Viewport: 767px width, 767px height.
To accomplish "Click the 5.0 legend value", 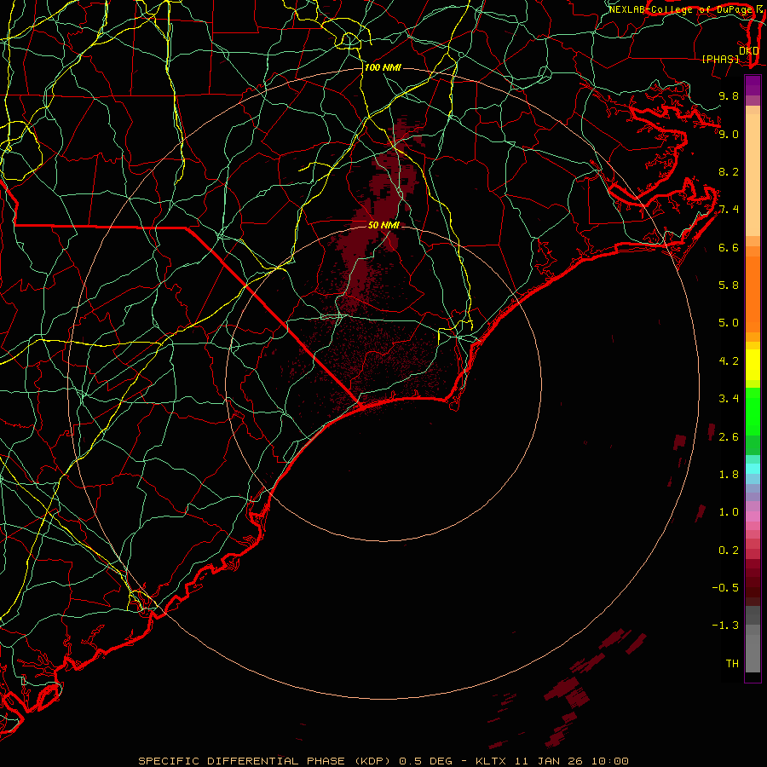I will [x=729, y=323].
